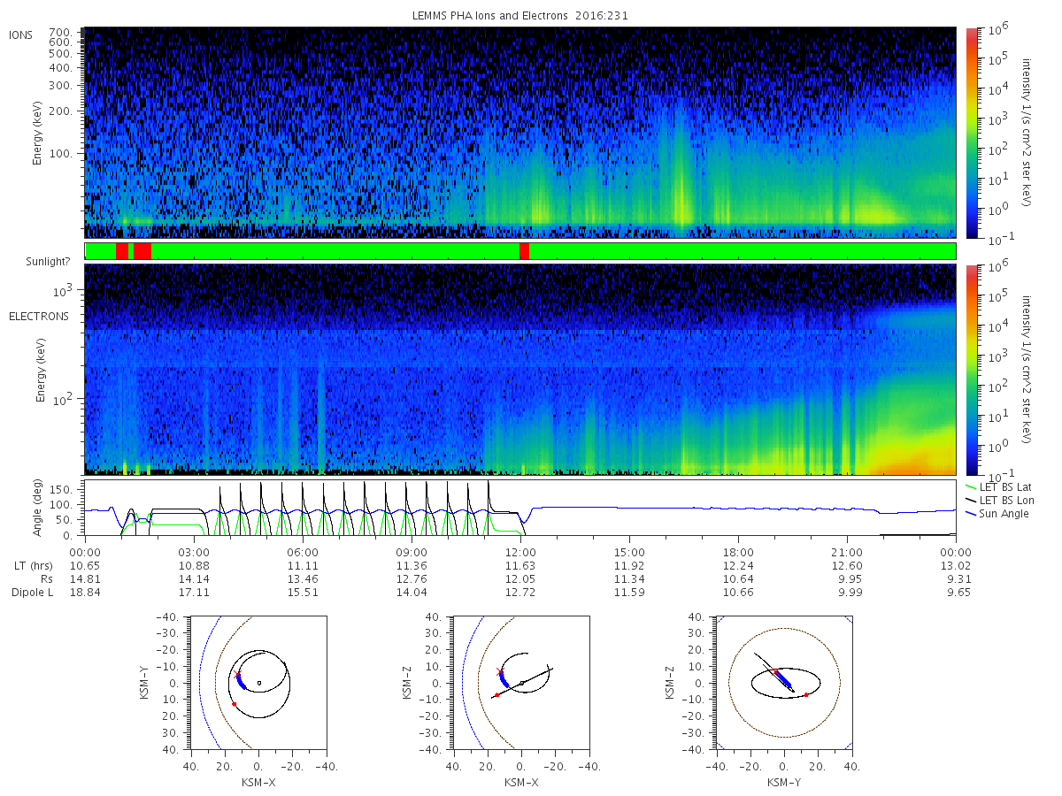1062x796 pixels.
Task: Click the red marker in the KSM-Y/KSM-Z plot
Action: 806,694
